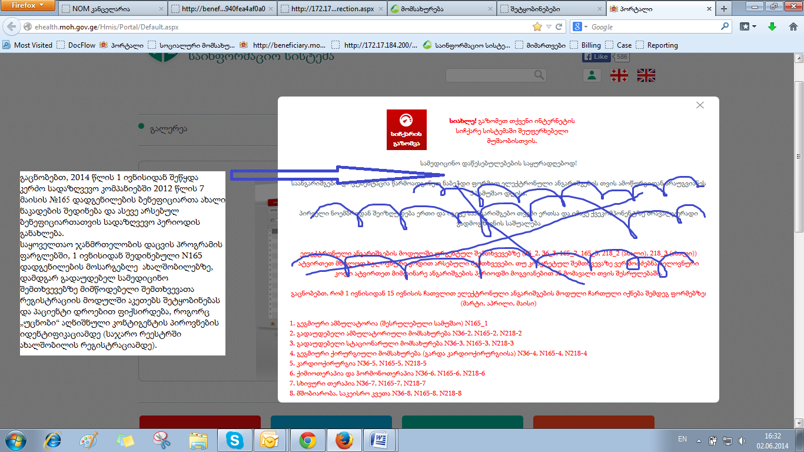Click the Google search box
The image size is (804, 452).
[653, 27]
